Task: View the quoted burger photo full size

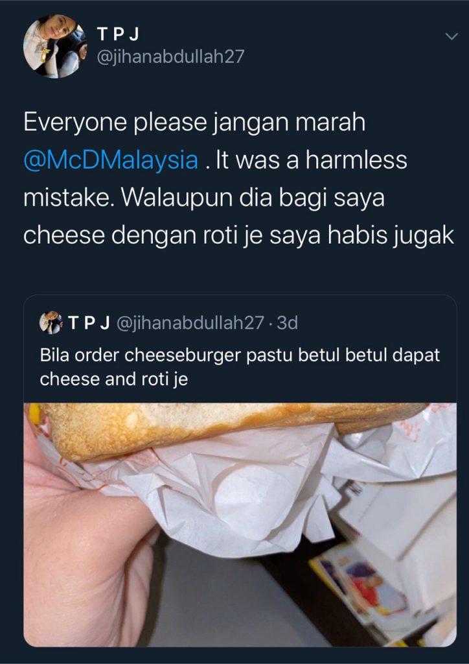Action: point(240,525)
